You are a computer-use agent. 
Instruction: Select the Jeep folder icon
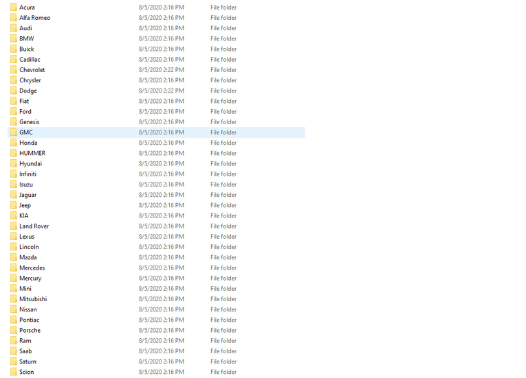(x=14, y=205)
